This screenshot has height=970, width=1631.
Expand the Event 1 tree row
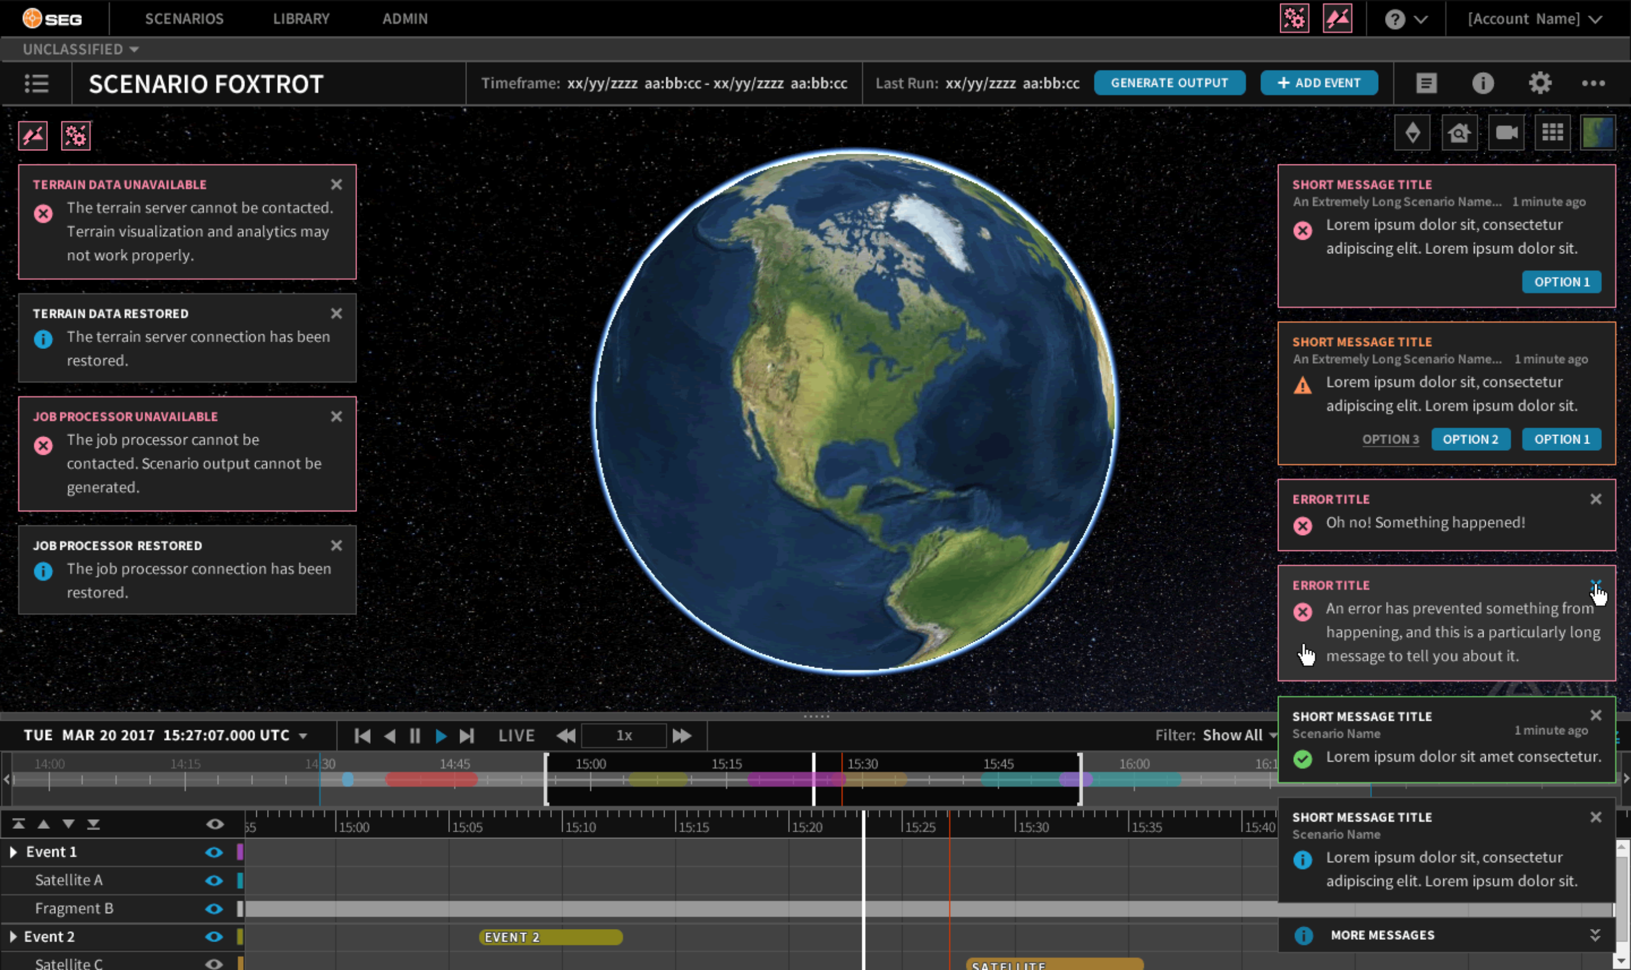(x=13, y=852)
